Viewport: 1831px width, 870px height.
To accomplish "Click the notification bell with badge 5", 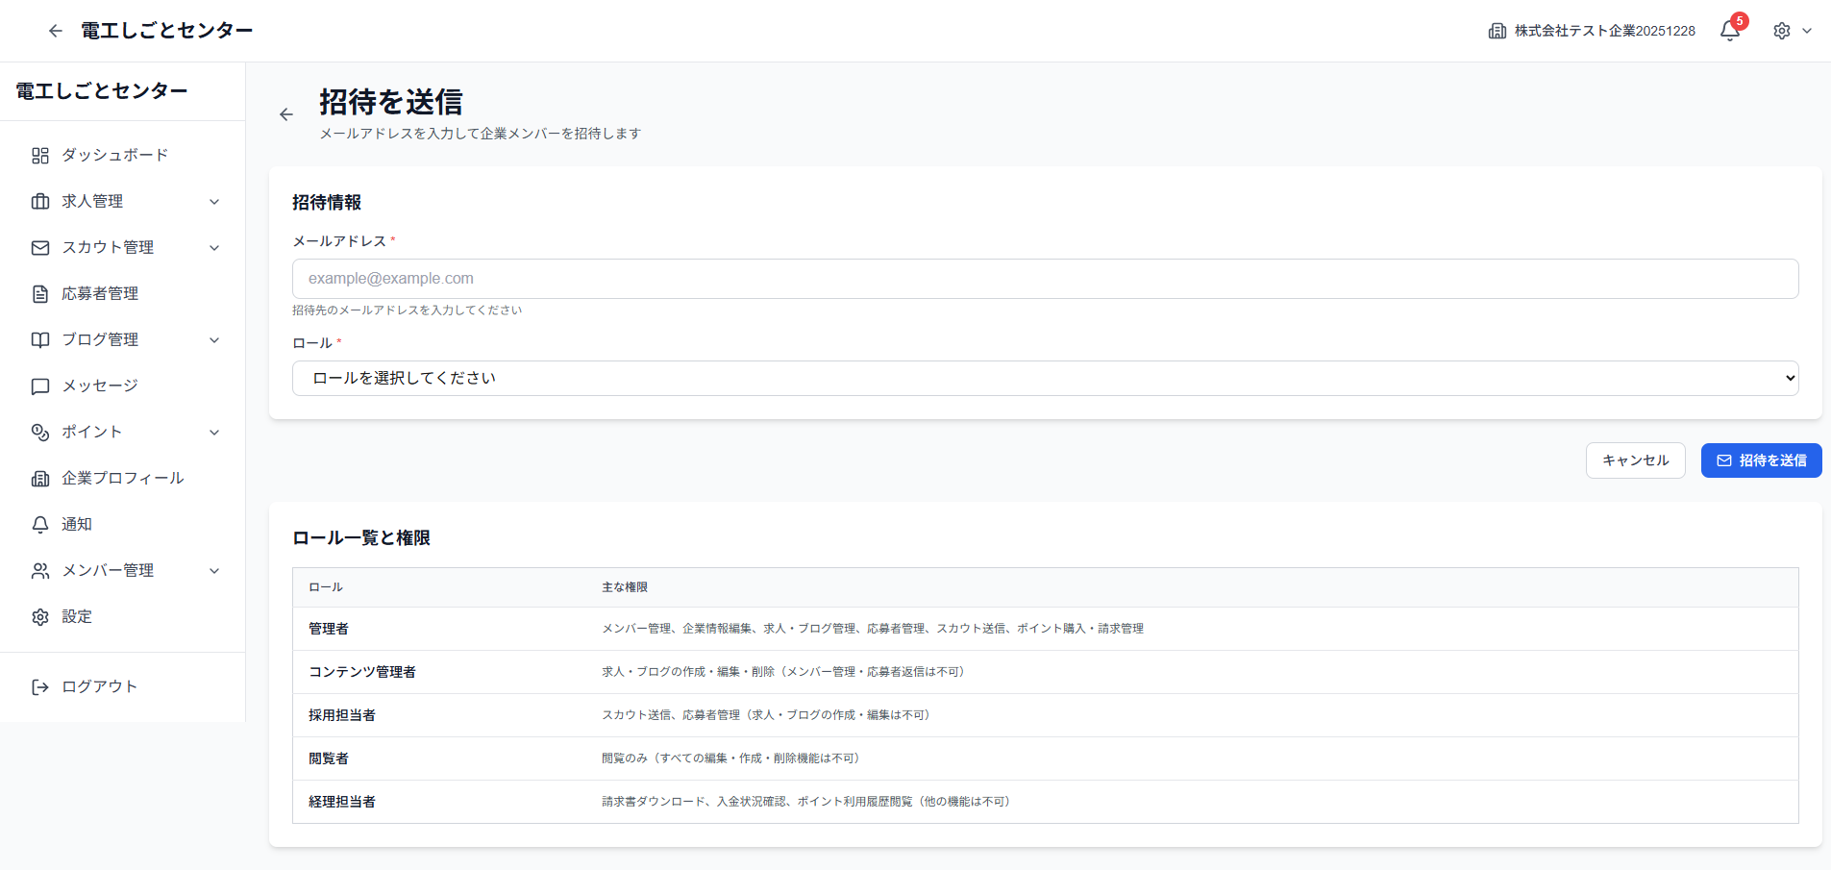I will (x=1728, y=31).
